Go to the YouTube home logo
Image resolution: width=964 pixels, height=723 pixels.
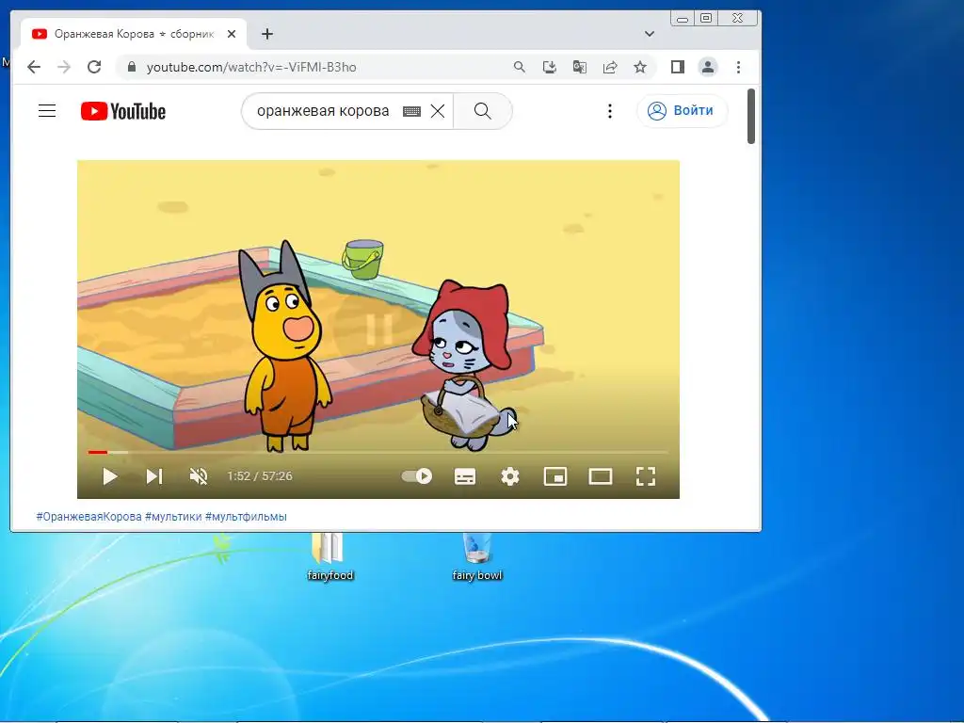[123, 111]
